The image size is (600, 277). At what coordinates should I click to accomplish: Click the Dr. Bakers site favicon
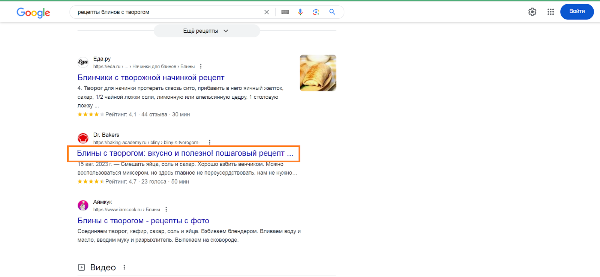click(83, 138)
